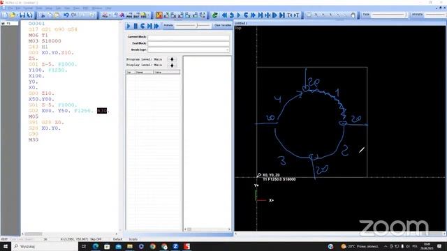Adjust the toolbar Animate slider
Image resolution: width=447 pixels, height=251 pixels.
(x=435, y=15)
